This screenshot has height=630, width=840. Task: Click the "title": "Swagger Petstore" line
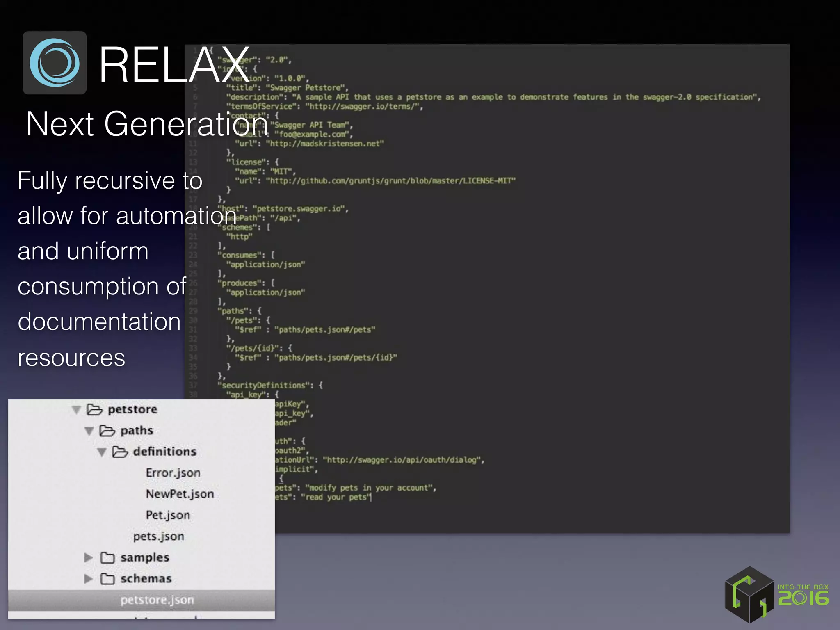(287, 88)
